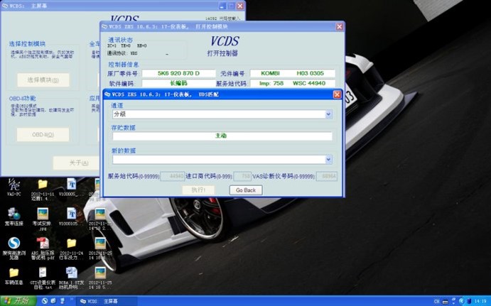Open the BORA 1.8T document icon
Screen dimensions: 491x306
(x=72, y=274)
